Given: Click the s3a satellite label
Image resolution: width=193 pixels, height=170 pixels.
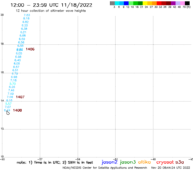Looking at the screenshot, I should point(180,162).
